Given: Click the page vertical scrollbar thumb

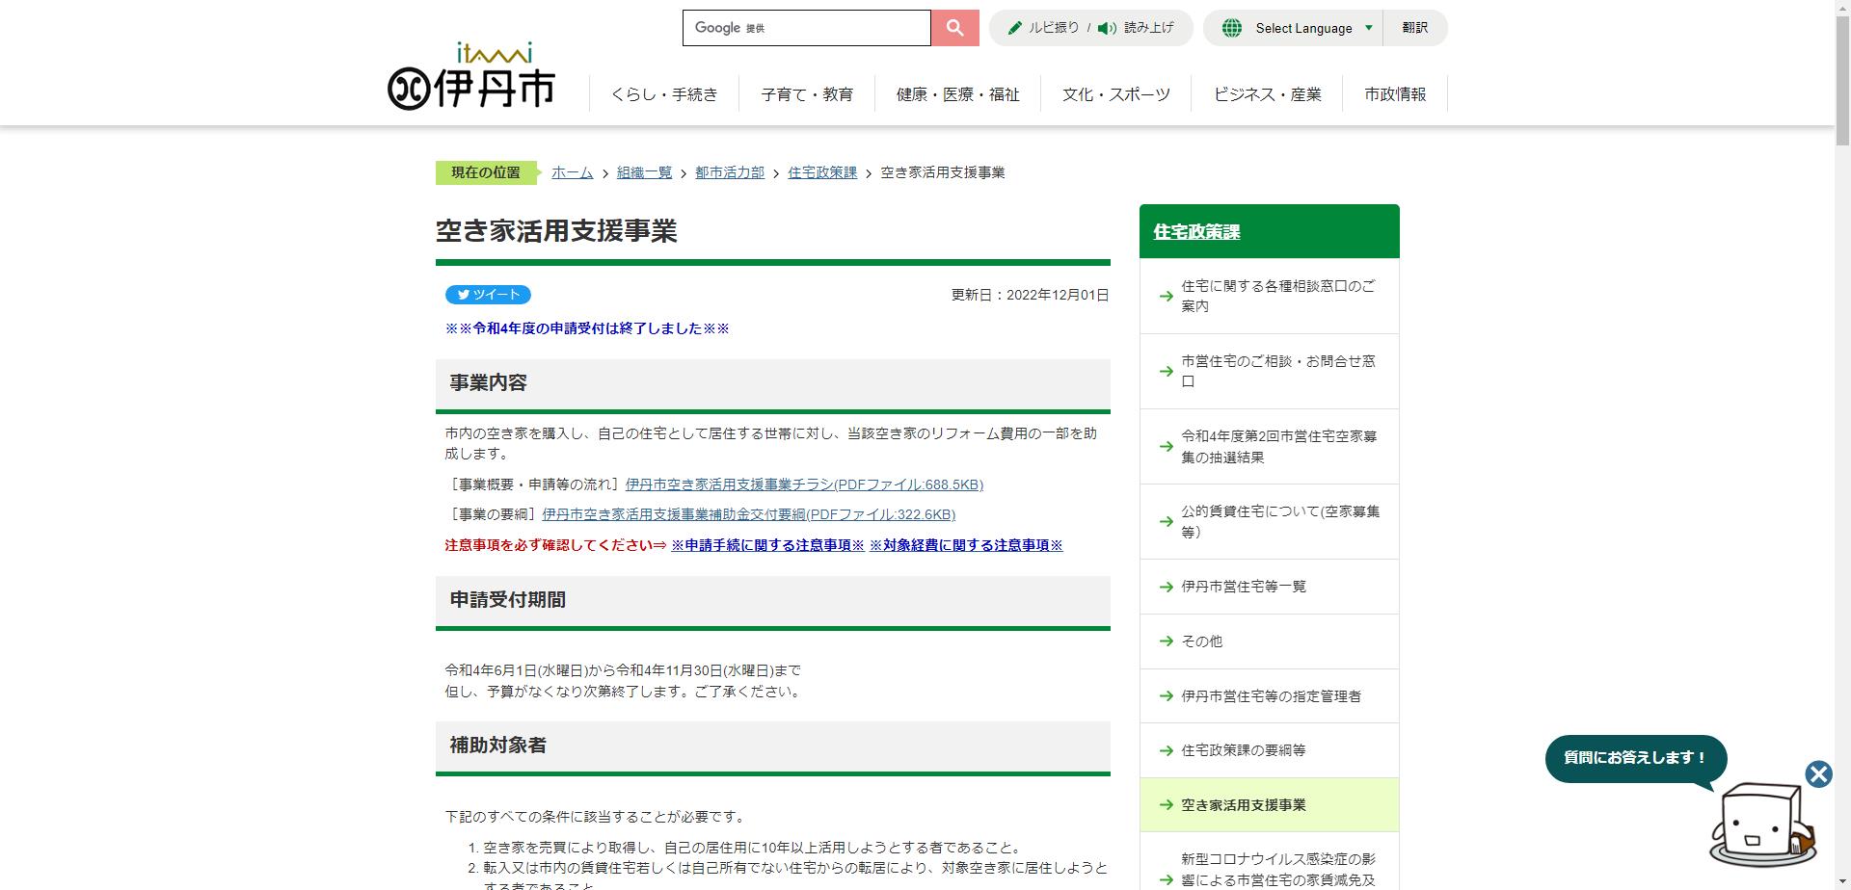Looking at the screenshot, I should [x=1842, y=81].
